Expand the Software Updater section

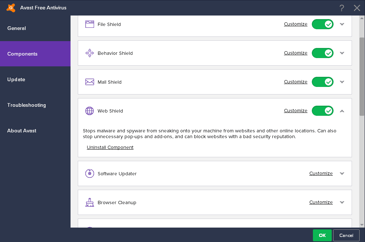(342, 173)
